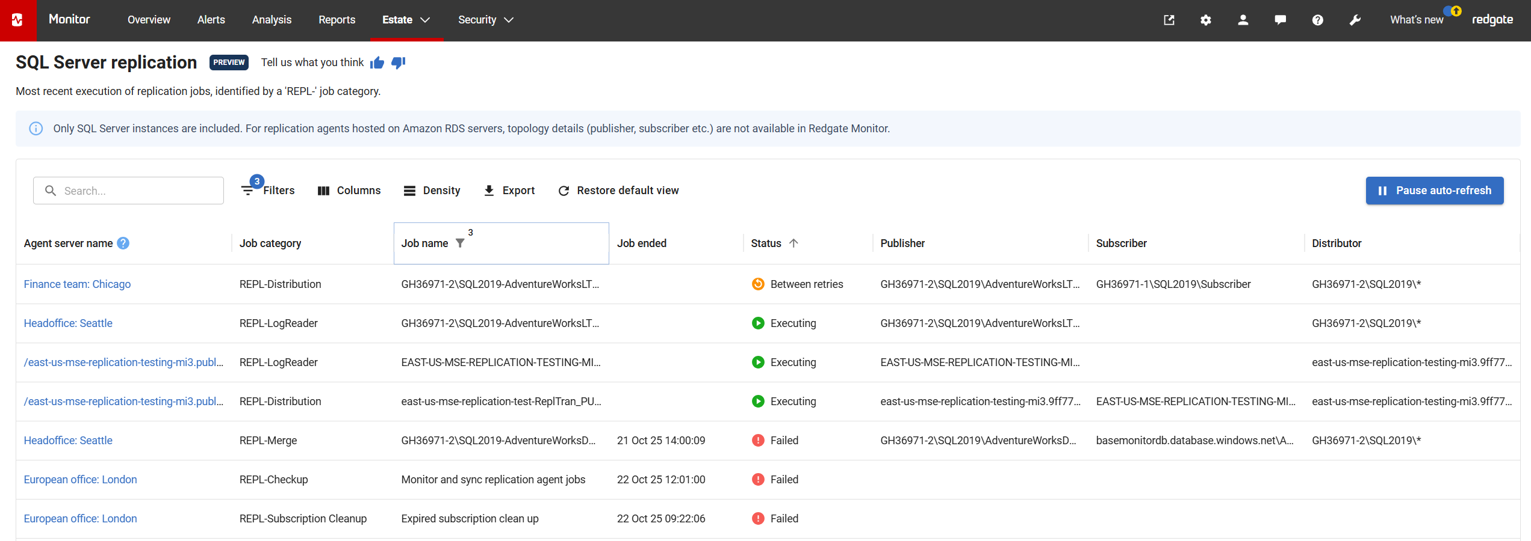Switch to the Reports tab

[x=337, y=20]
